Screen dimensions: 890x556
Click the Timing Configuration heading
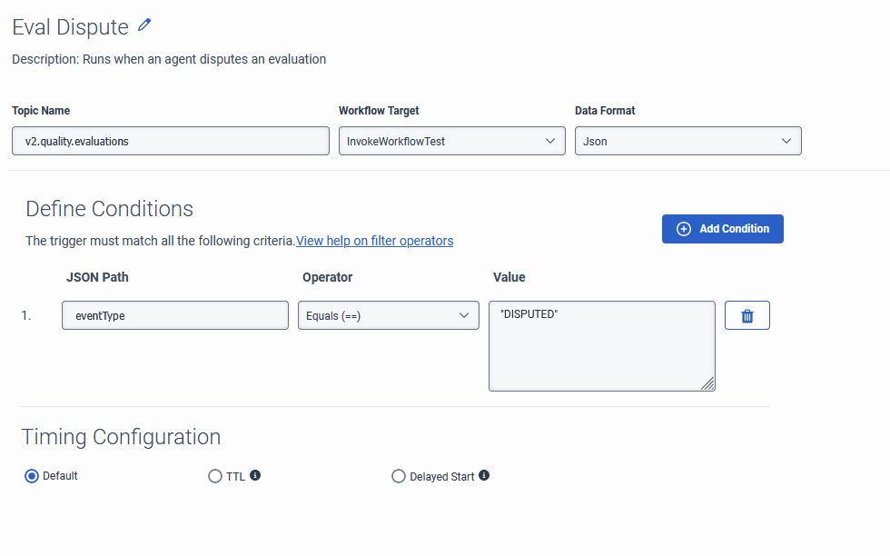coord(121,437)
